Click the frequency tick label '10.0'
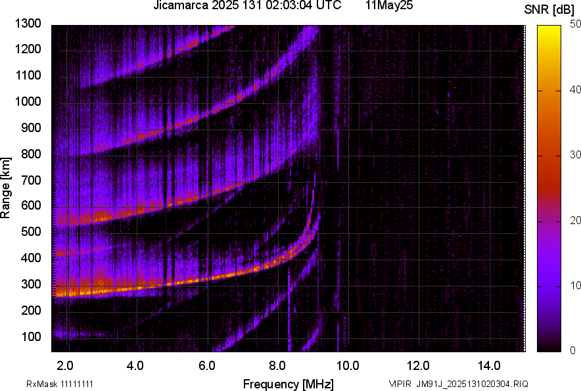The width and height of the screenshot is (581, 391). tap(348, 366)
